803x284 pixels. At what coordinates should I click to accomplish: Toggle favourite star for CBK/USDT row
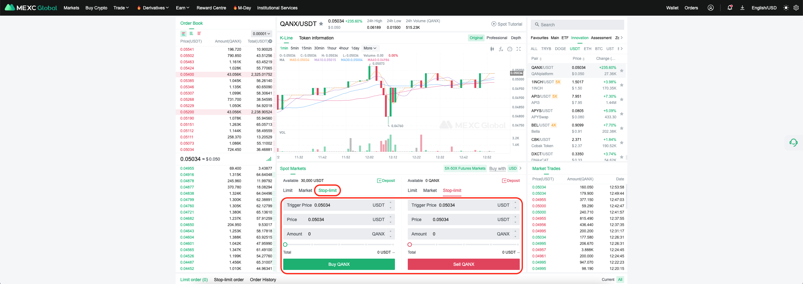point(622,143)
